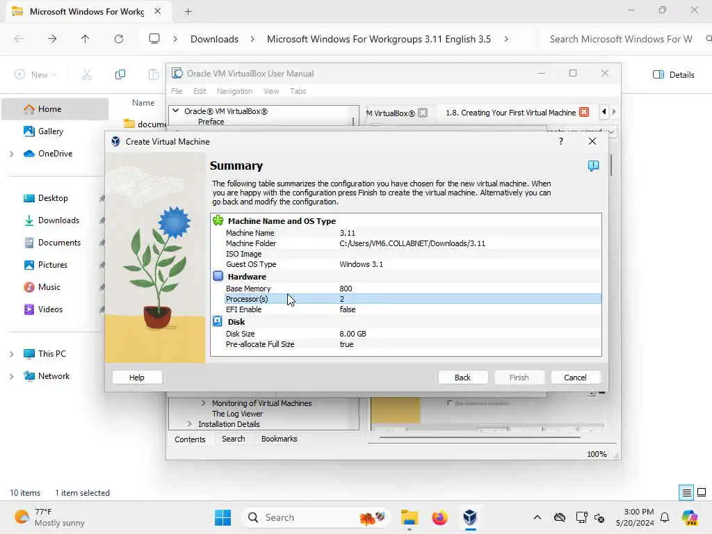Go forward in File Explorer

click(x=52, y=39)
